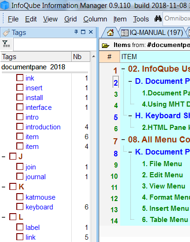Select the 6. Table Menu item

[x=165, y=220]
